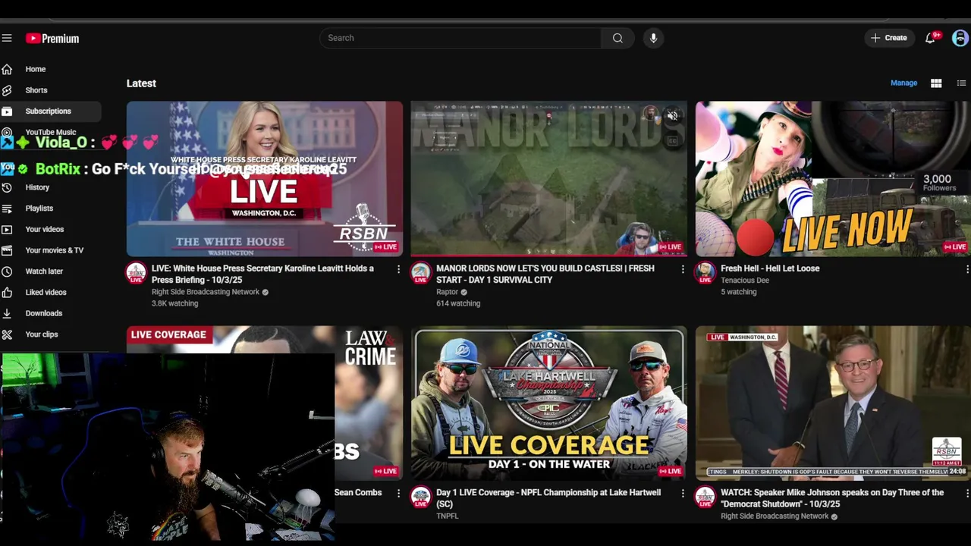Open options menu for Manor Lords video
Screen dimensions: 971x546
[x=683, y=269]
